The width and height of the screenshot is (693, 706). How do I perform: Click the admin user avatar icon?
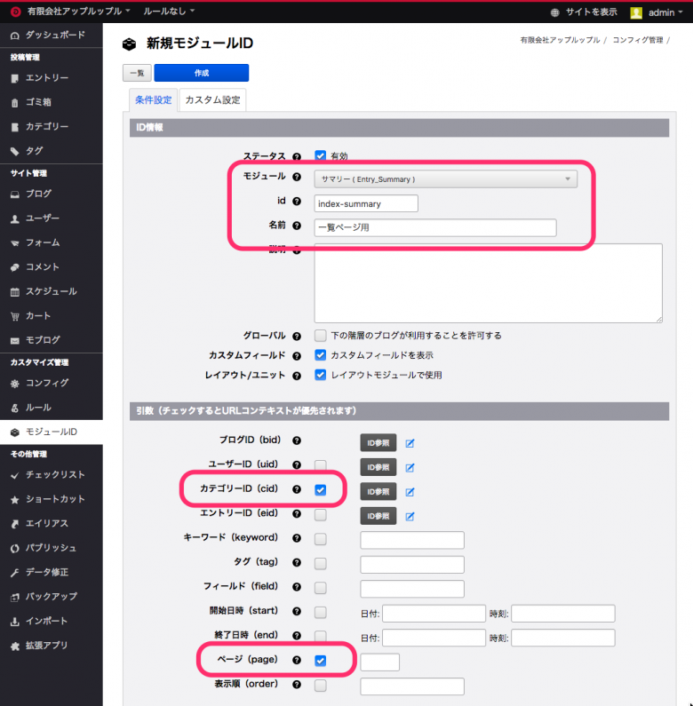636,12
